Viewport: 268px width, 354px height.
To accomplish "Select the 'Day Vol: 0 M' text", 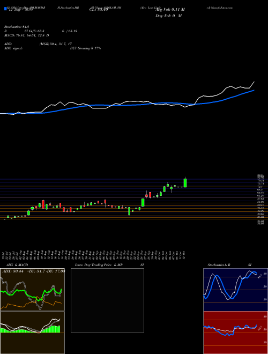I will tap(169, 16).
